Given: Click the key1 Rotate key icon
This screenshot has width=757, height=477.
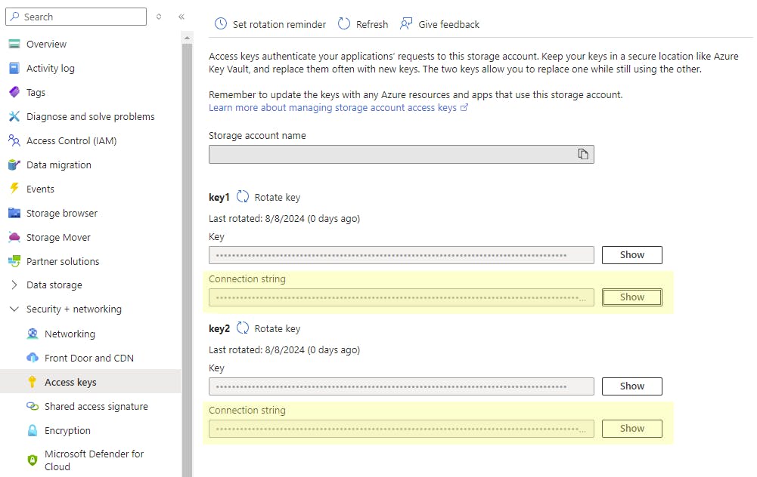Looking at the screenshot, I should point(243,197).
